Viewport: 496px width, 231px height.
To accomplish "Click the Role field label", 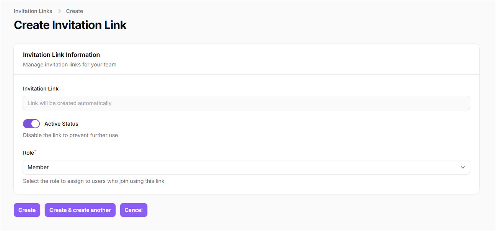I will pos(28,153).
